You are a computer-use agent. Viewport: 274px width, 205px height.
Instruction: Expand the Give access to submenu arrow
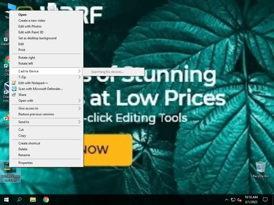click(x=79, y=108)
